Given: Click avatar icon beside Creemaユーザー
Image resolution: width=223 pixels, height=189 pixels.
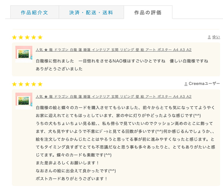Looking at the screenshot, I should 186,84.
